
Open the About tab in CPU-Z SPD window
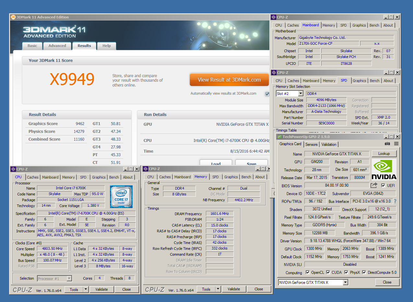coord(388,81)
